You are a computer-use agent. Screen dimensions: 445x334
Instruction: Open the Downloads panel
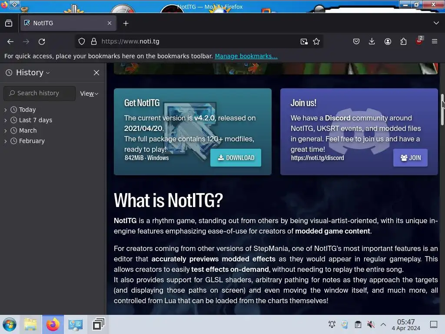(x=372, y=41)
